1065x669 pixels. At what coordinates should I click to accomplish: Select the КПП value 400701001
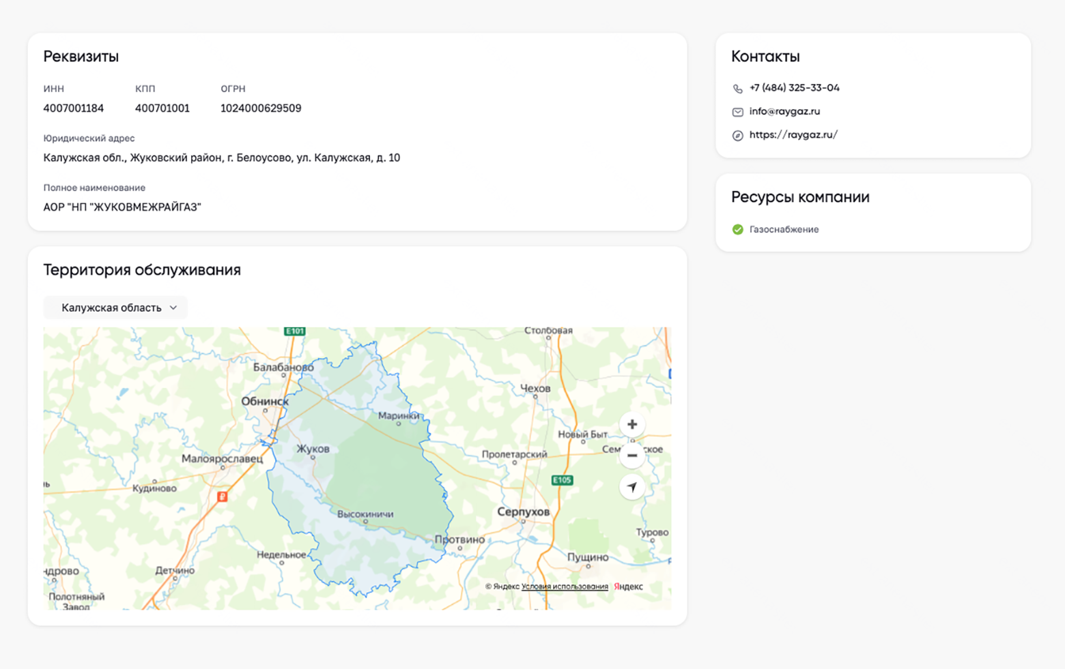click(162, 108)
